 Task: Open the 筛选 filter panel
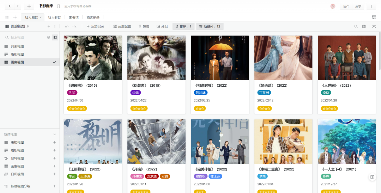point(144,26)
